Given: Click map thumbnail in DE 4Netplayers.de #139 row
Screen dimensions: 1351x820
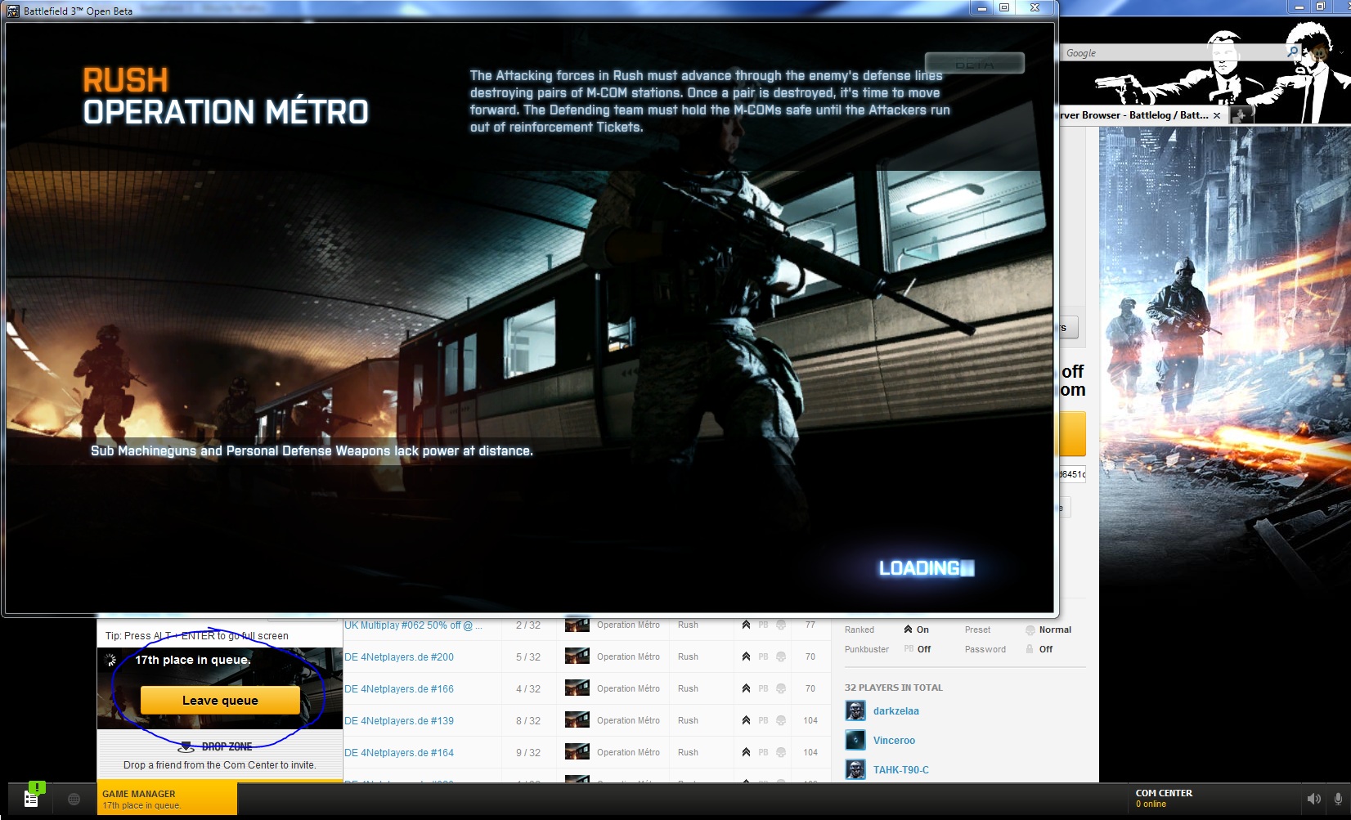Looking at the screenshot, I should click(577, 720).
